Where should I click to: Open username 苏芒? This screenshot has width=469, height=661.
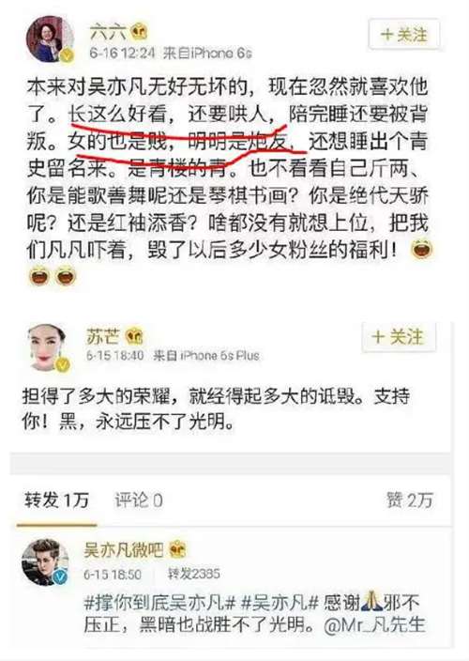[x=103, y=336]
